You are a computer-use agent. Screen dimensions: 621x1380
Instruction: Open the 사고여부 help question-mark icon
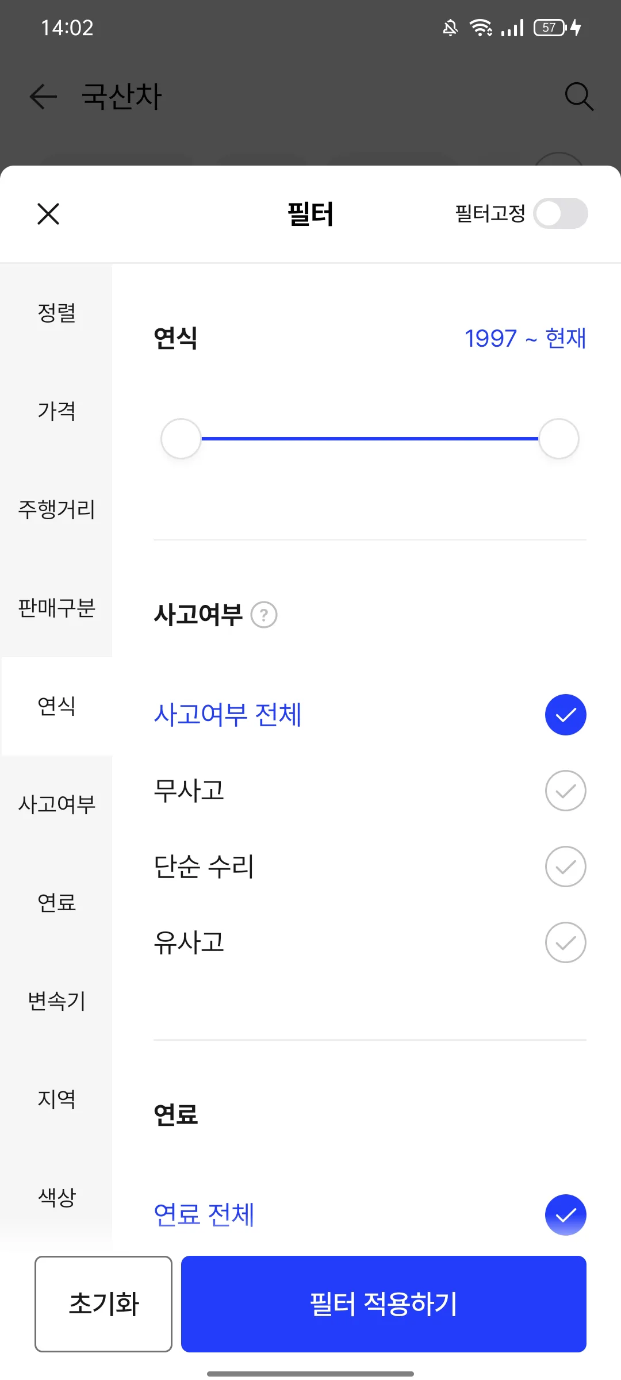264,615
